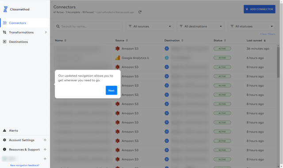The height and width of the screenshot is (168, 283).
Task: Expand the blurred user profile plus icon
Action: [x=45, y=159]
